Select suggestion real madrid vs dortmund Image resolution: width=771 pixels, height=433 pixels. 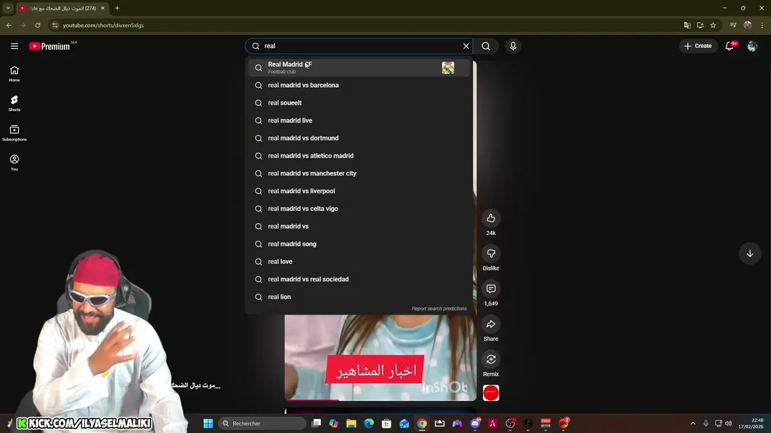click(360, 138)
